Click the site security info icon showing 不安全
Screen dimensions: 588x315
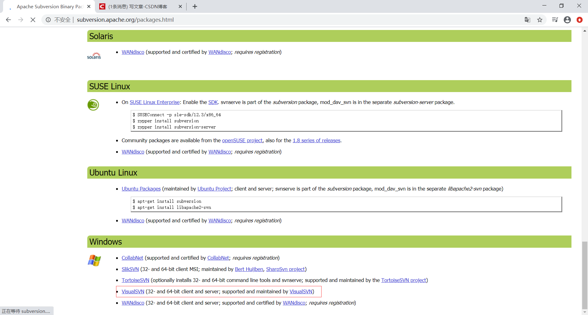click(x=48, y=20)
